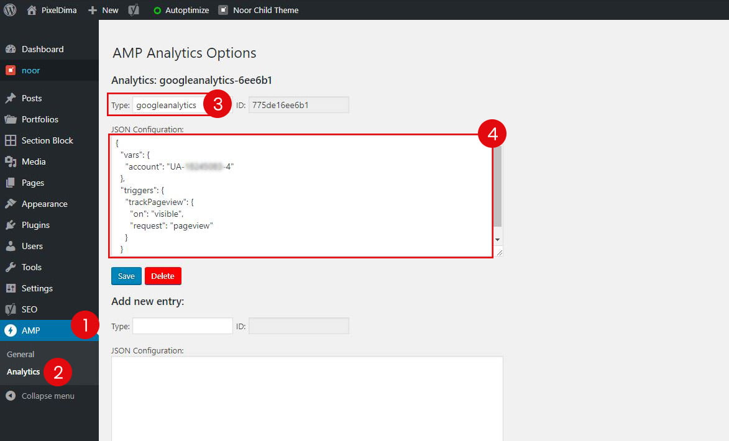Click the JSON textarea resize handle
729x441 pixels.
point(499,253)
